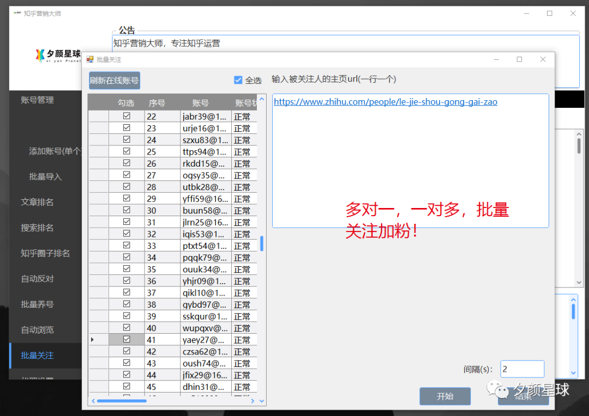Image resolution: width=589 pixels, height=416 pixels.
Task: Open 自动浏览 in the sidebar
Action: [x=37, y=329]
